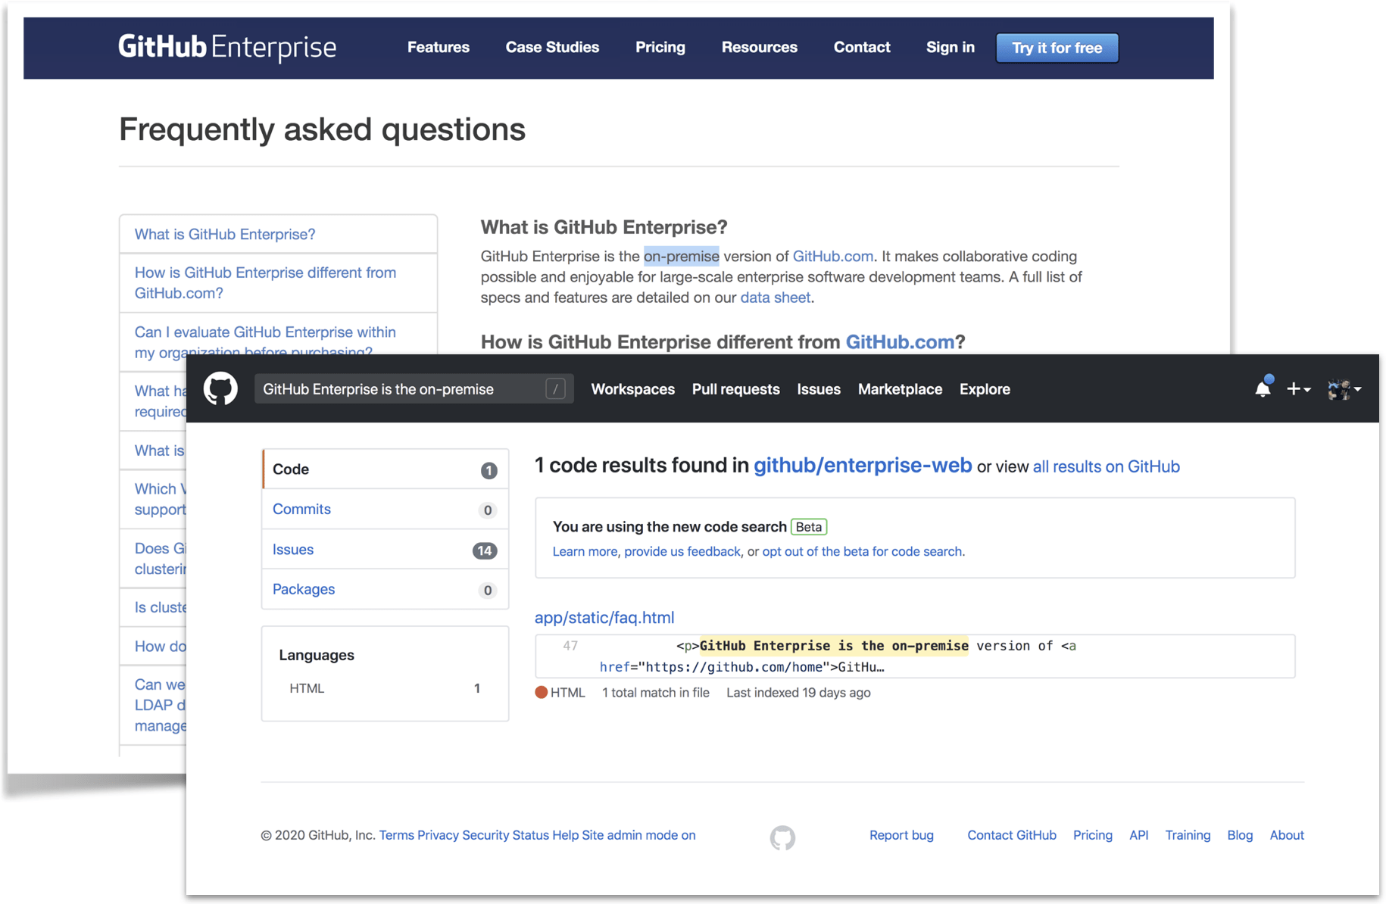Click the Report bug footer link

click(901, 835)
